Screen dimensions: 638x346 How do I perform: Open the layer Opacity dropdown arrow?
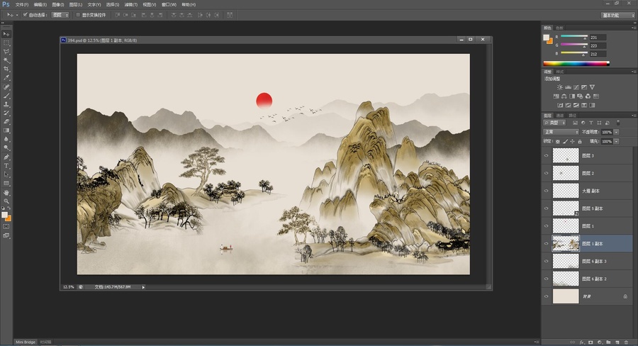[617, 132]
